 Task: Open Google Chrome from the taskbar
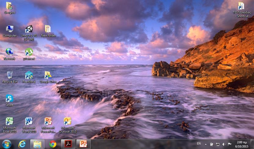point(53,144)
